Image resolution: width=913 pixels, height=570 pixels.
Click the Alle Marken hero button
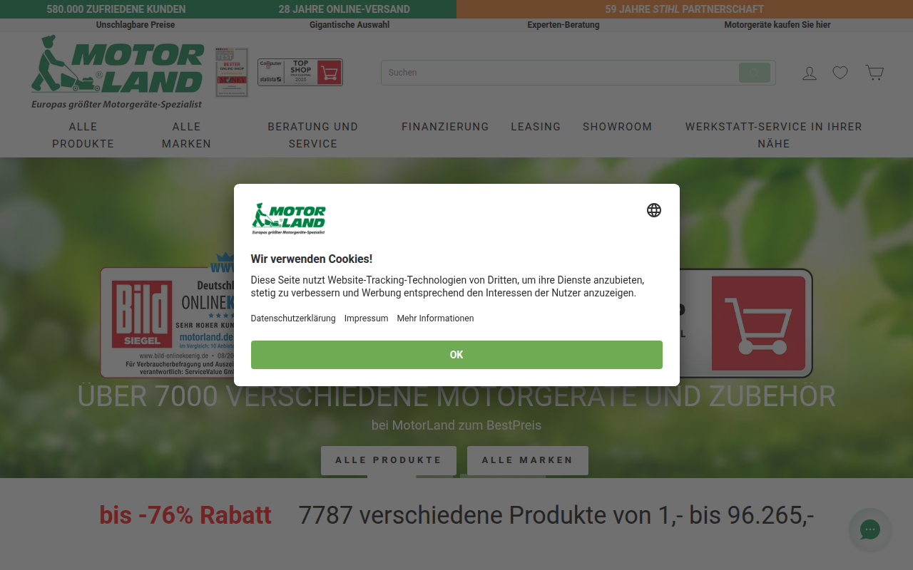(x=528, y=460)
